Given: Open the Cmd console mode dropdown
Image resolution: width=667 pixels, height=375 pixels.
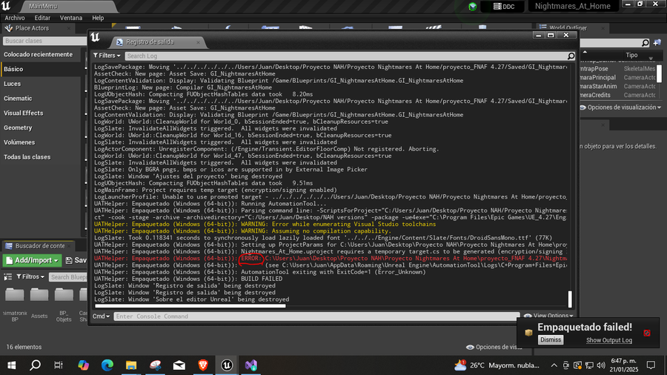Looking at the screenshot, I should (x=102, y=316).
